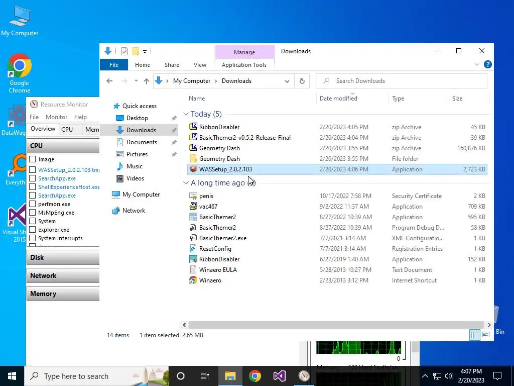Screen dimensions: 514x386
Task: Open File ribbon tab in Explorer
Action: coord(114,65)
